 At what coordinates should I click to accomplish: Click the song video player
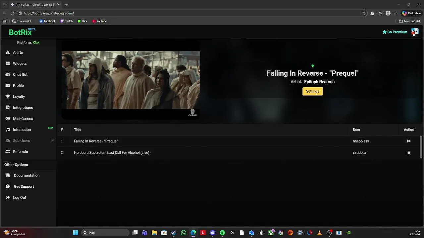click(131, 80)
